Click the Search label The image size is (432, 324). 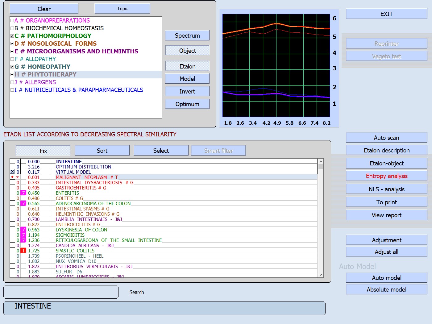click(x=136, y=292)
